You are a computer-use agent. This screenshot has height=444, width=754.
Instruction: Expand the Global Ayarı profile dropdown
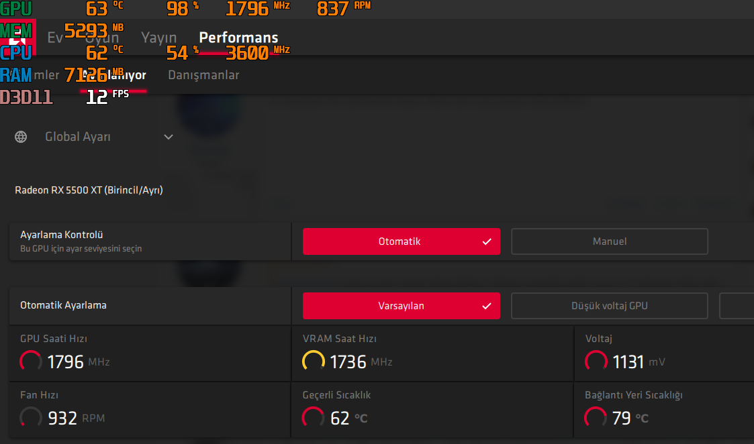point(94,137)
